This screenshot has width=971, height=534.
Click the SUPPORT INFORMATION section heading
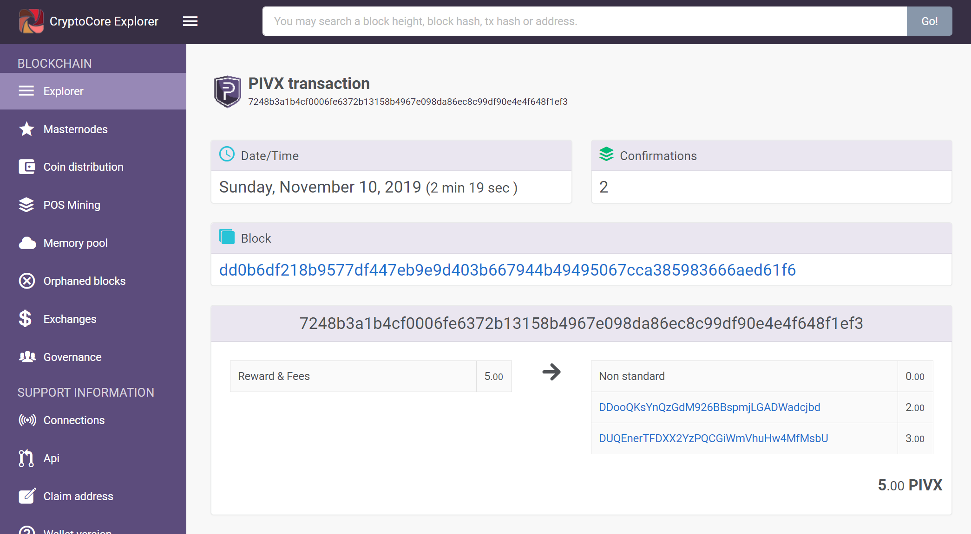[86, 392]
